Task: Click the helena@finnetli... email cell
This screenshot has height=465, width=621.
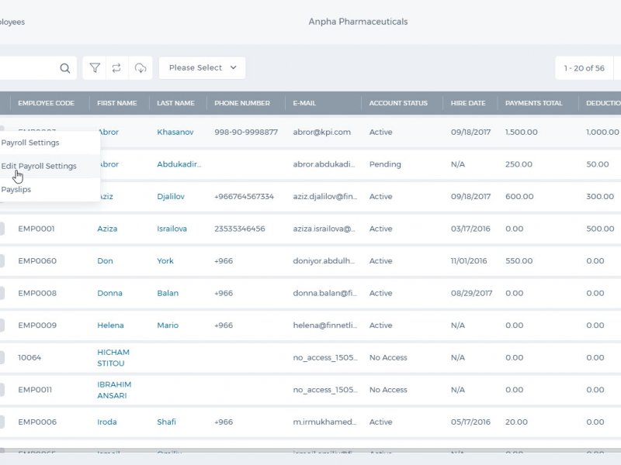Action: pyautogui.click(x=325, y=325)
